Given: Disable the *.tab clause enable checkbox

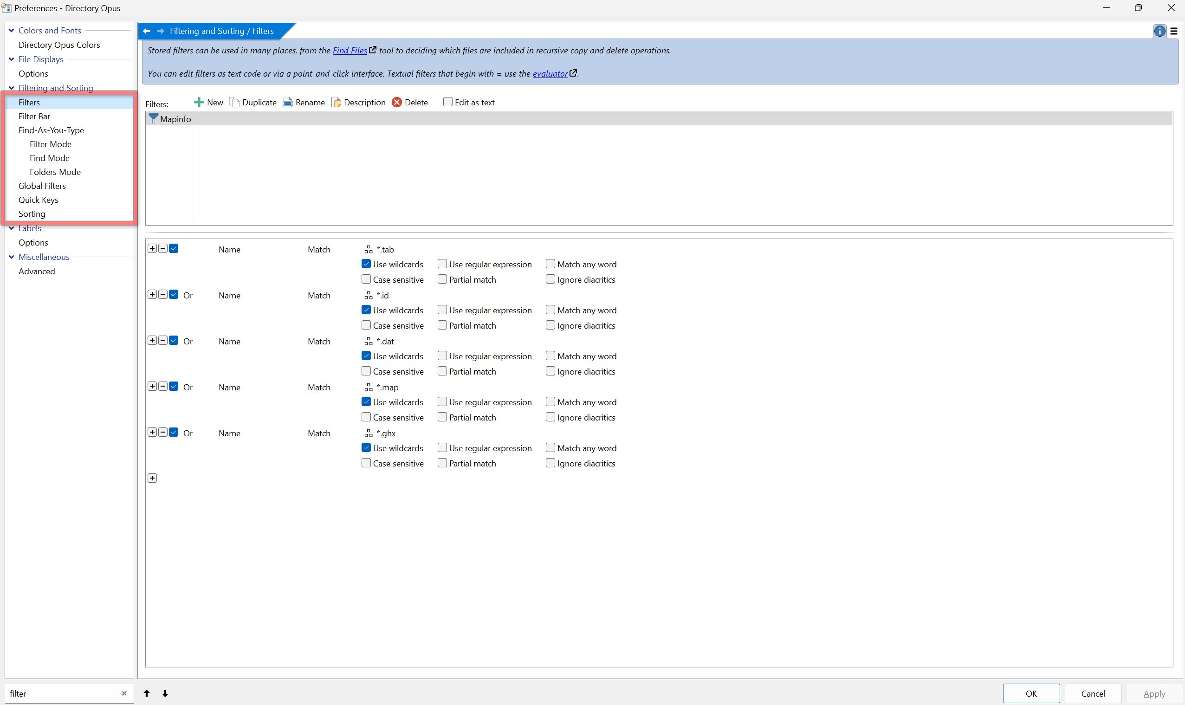Looking at the screenshot, I should [174, 248].
